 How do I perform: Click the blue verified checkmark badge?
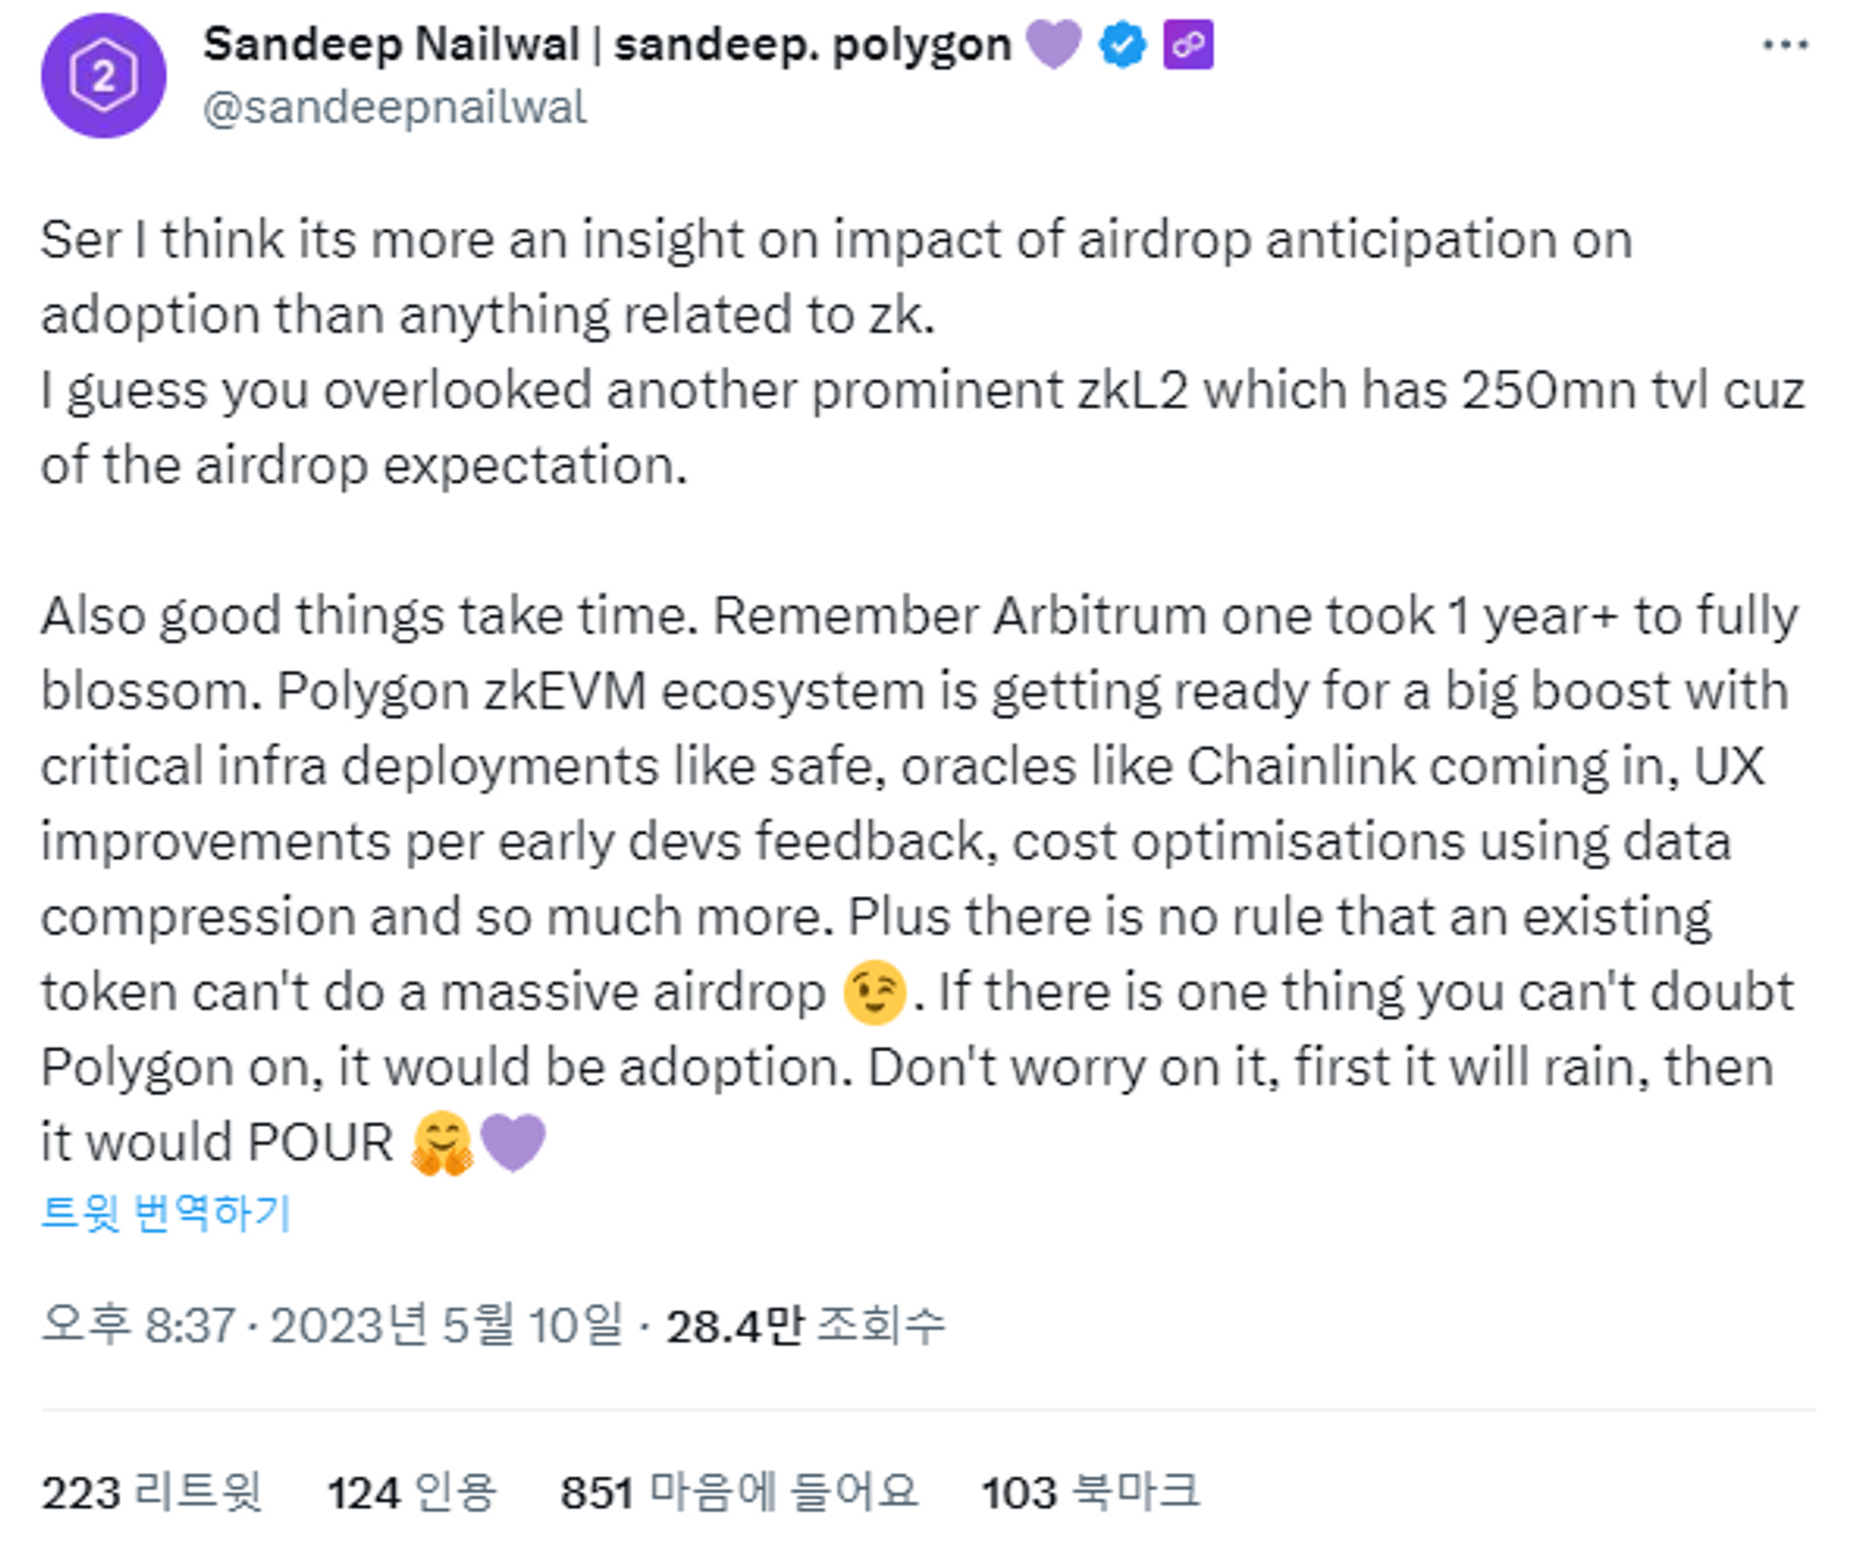click(1120, 43)
